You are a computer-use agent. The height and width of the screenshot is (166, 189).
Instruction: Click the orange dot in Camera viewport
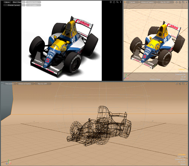125,2
